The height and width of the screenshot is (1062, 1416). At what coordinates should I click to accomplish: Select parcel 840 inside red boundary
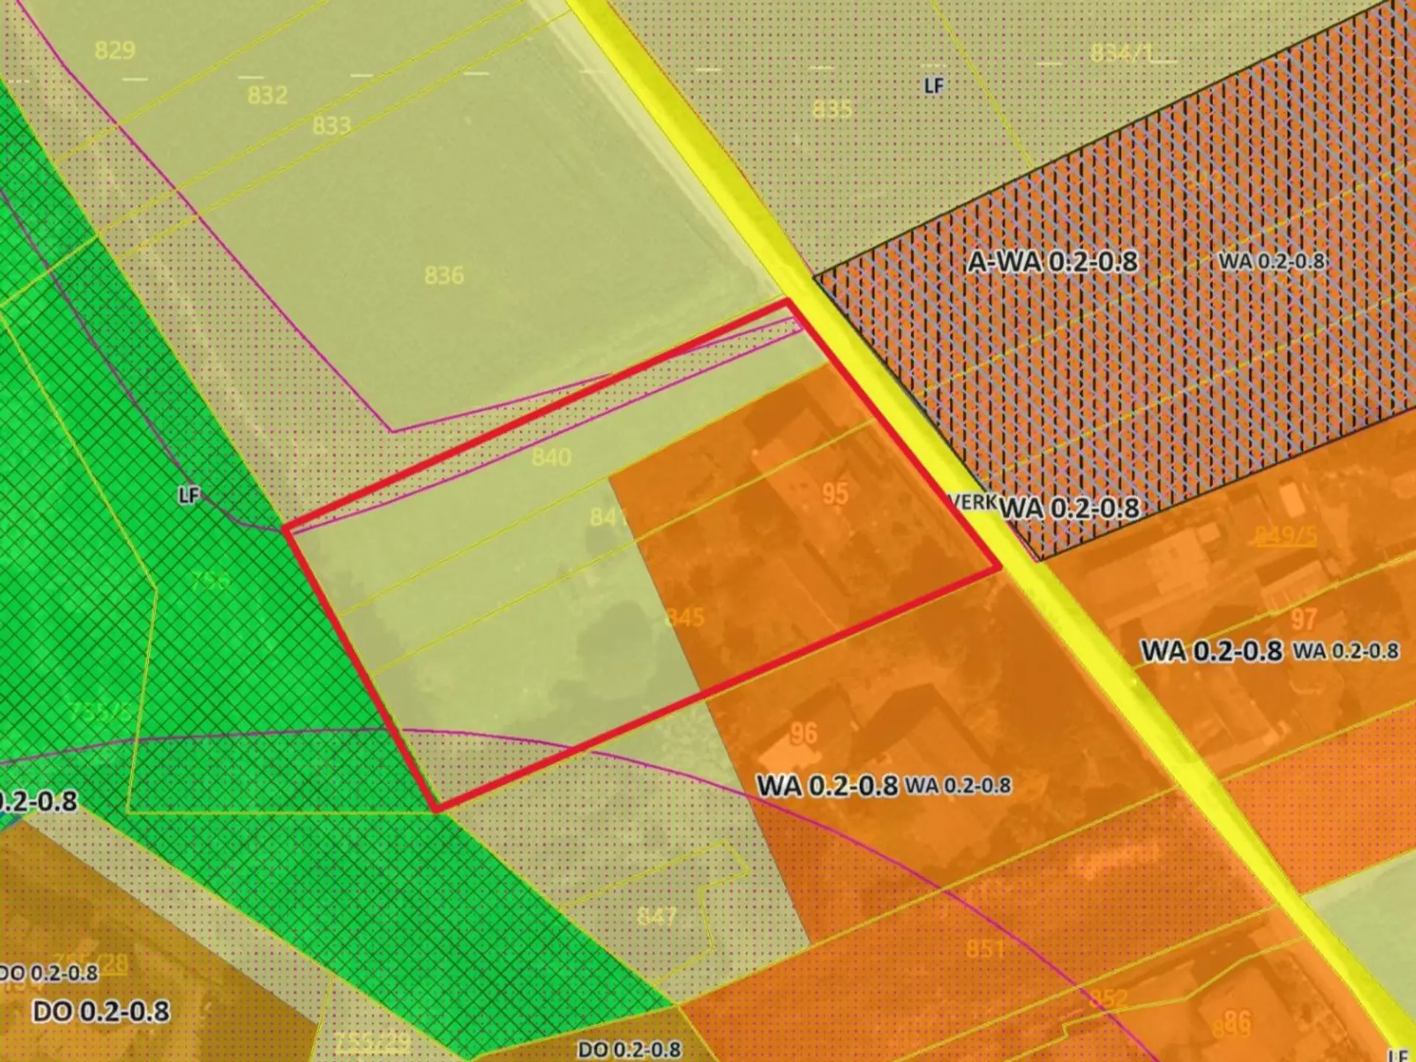pos(551,457)
